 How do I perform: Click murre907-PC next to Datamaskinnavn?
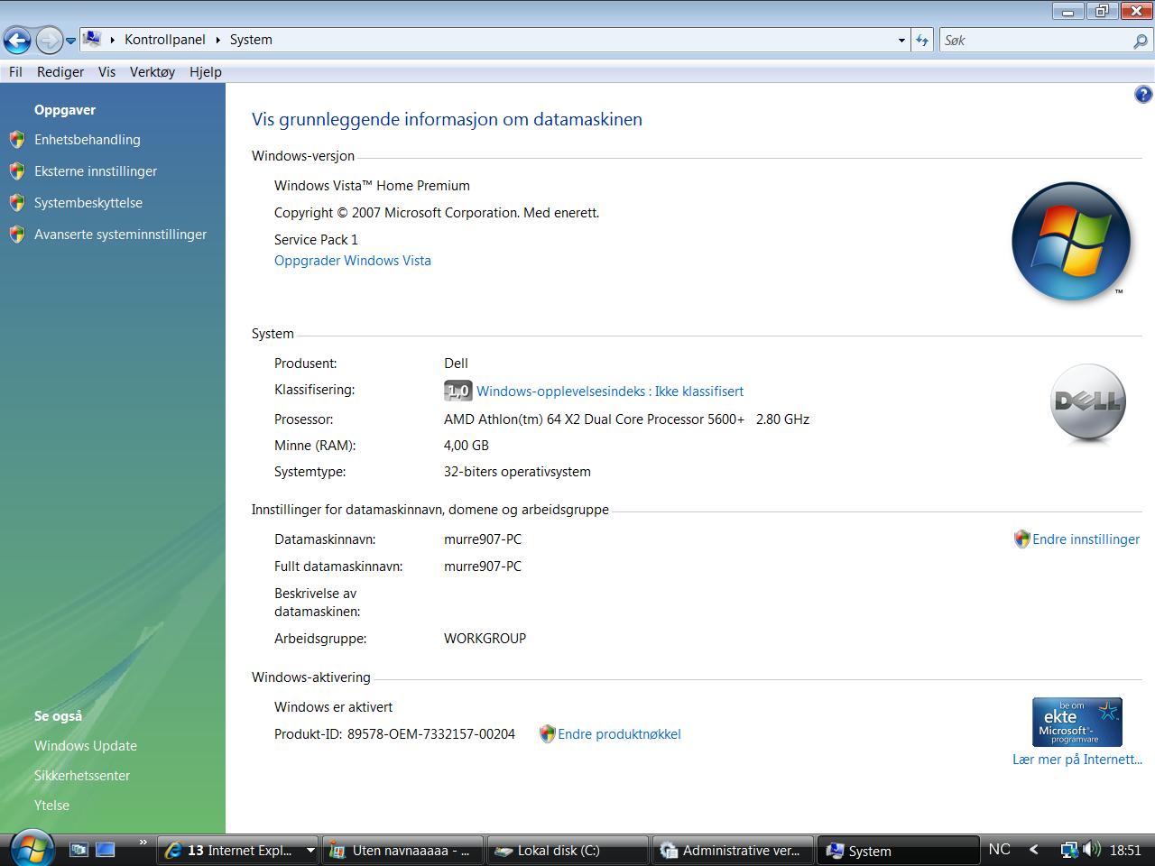pyautogui.click(x=483, y=539)
